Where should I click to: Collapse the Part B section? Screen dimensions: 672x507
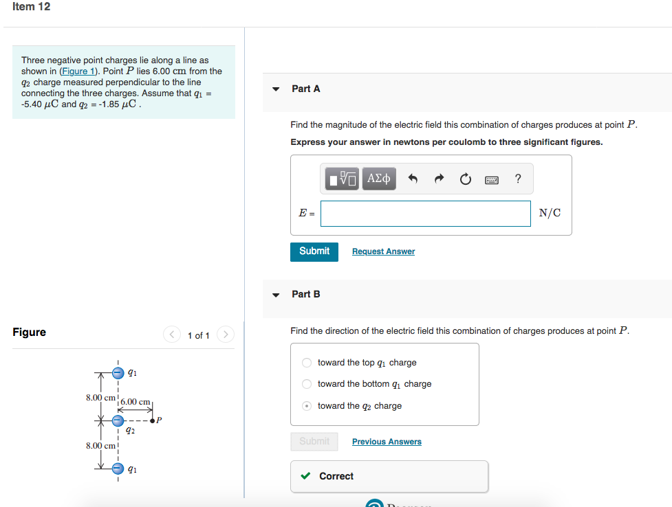pos(275,294)
